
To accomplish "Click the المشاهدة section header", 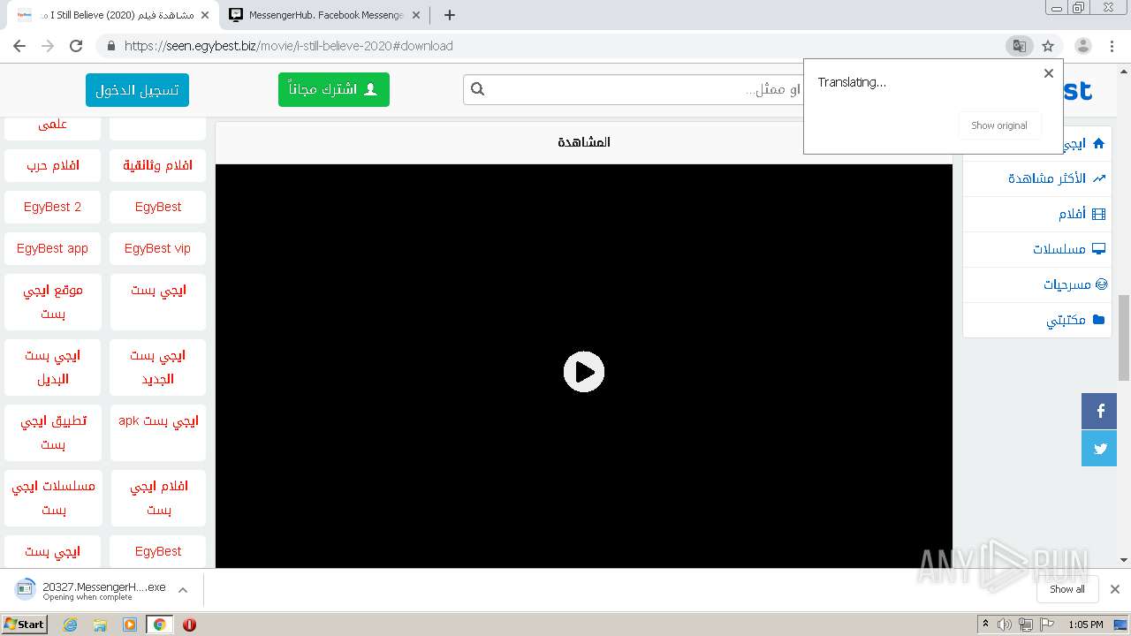I will click(584, 142).
